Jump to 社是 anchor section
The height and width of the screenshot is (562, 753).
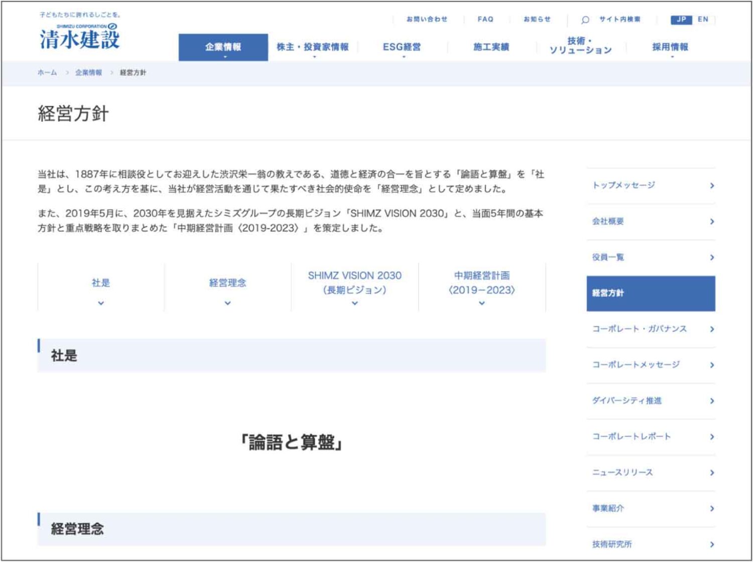tap(101, 287)
